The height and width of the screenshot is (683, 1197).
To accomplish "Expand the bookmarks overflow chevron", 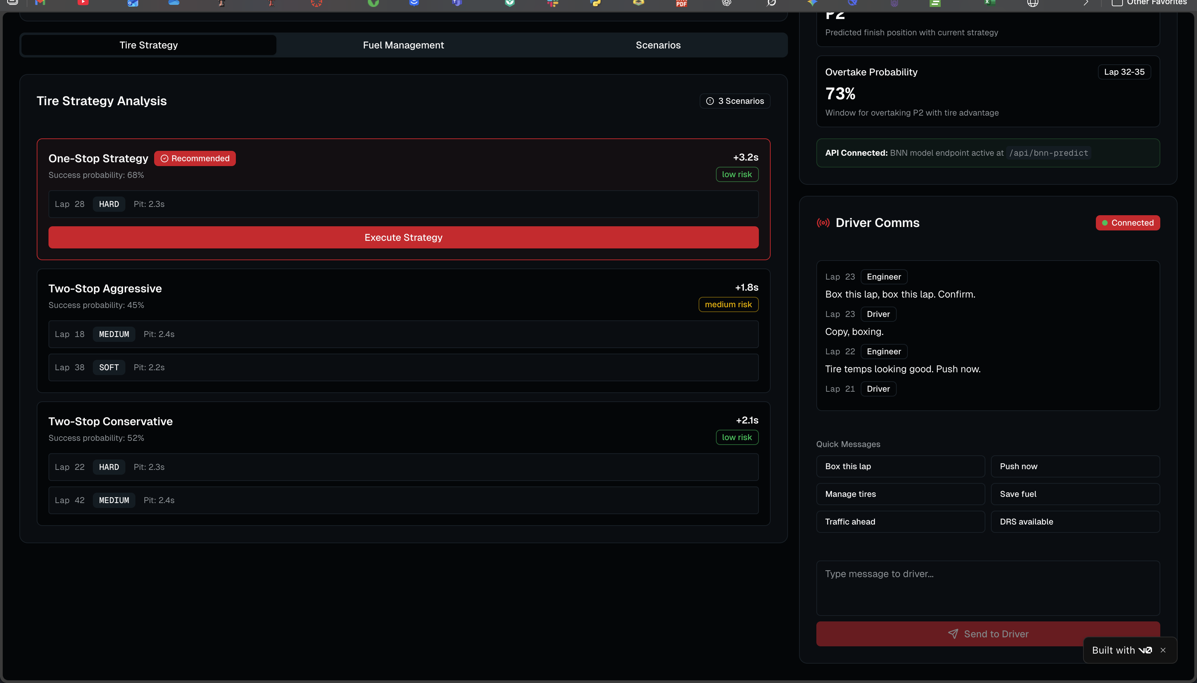I will coord(1086,3).
